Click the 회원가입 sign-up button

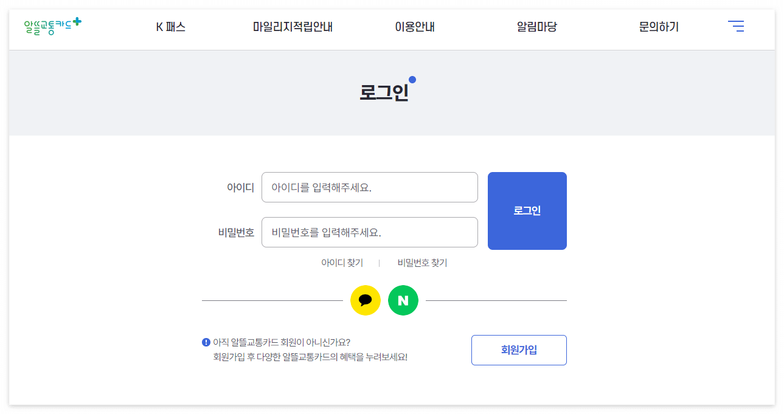point(519,350)
